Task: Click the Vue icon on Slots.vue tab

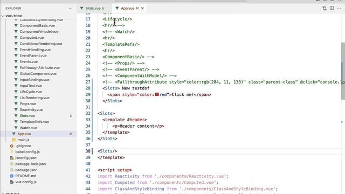Action: point(81,9)
